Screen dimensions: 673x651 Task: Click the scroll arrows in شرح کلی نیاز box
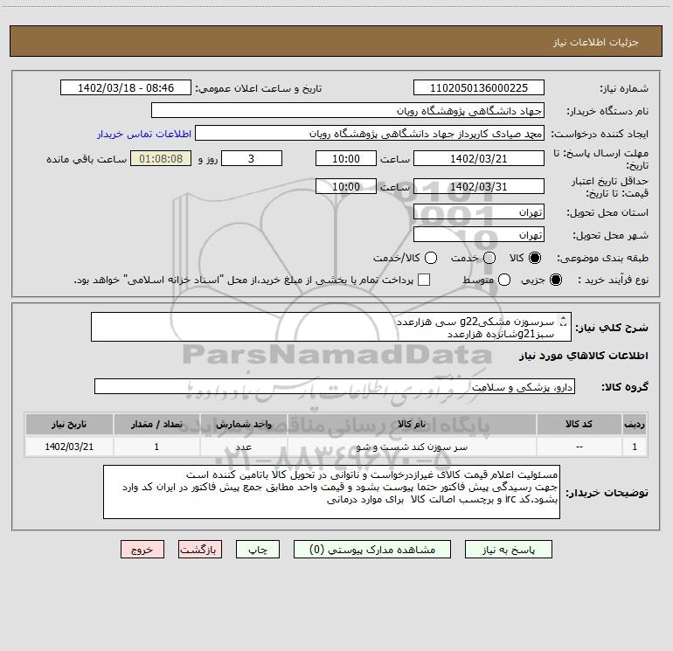(x=564, y=321)
